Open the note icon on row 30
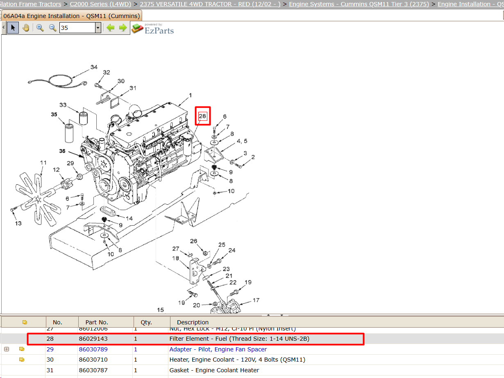This screenshot has width=504, height=378. pos(22,360)
